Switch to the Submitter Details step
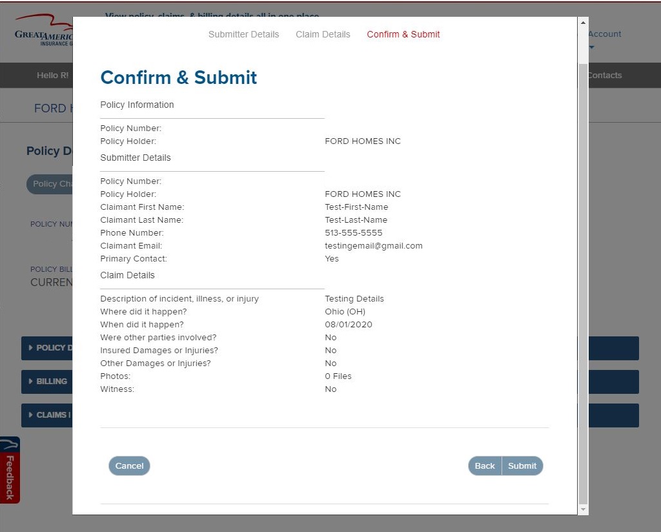The height and width of the screenshot is (532, 661). pos(243,34)
